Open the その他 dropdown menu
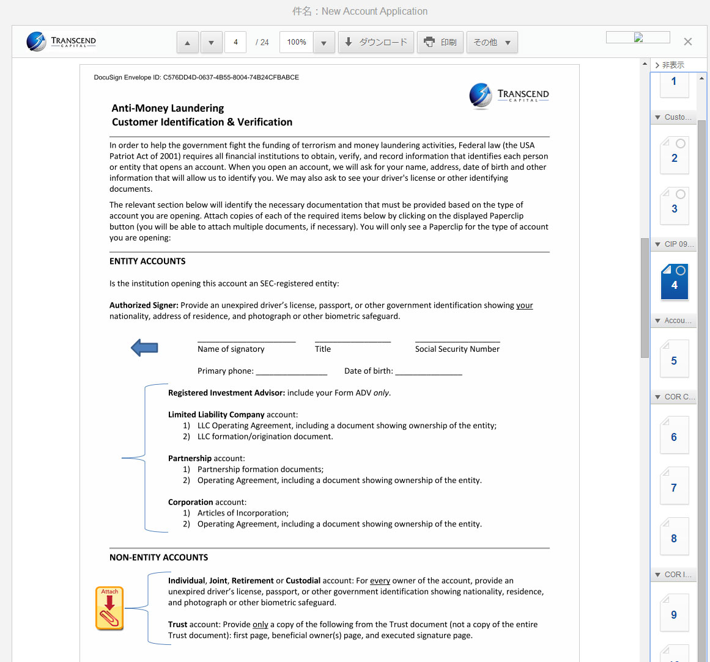Image resolution: width=710 pixels, height=662 pixels. [492, 43]
